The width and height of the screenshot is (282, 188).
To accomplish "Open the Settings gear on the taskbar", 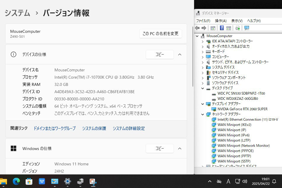I will [68, 182].
